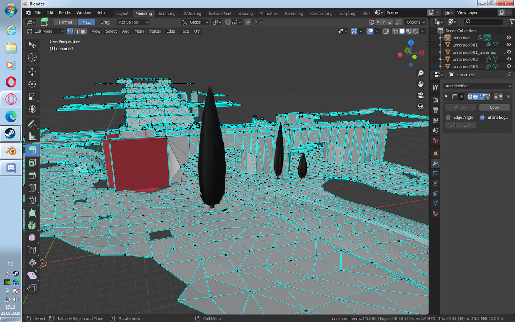Viewport: 515px width, 322px height.
Task: Toggle camera view icon in viewport
Action: pos(420,95)
